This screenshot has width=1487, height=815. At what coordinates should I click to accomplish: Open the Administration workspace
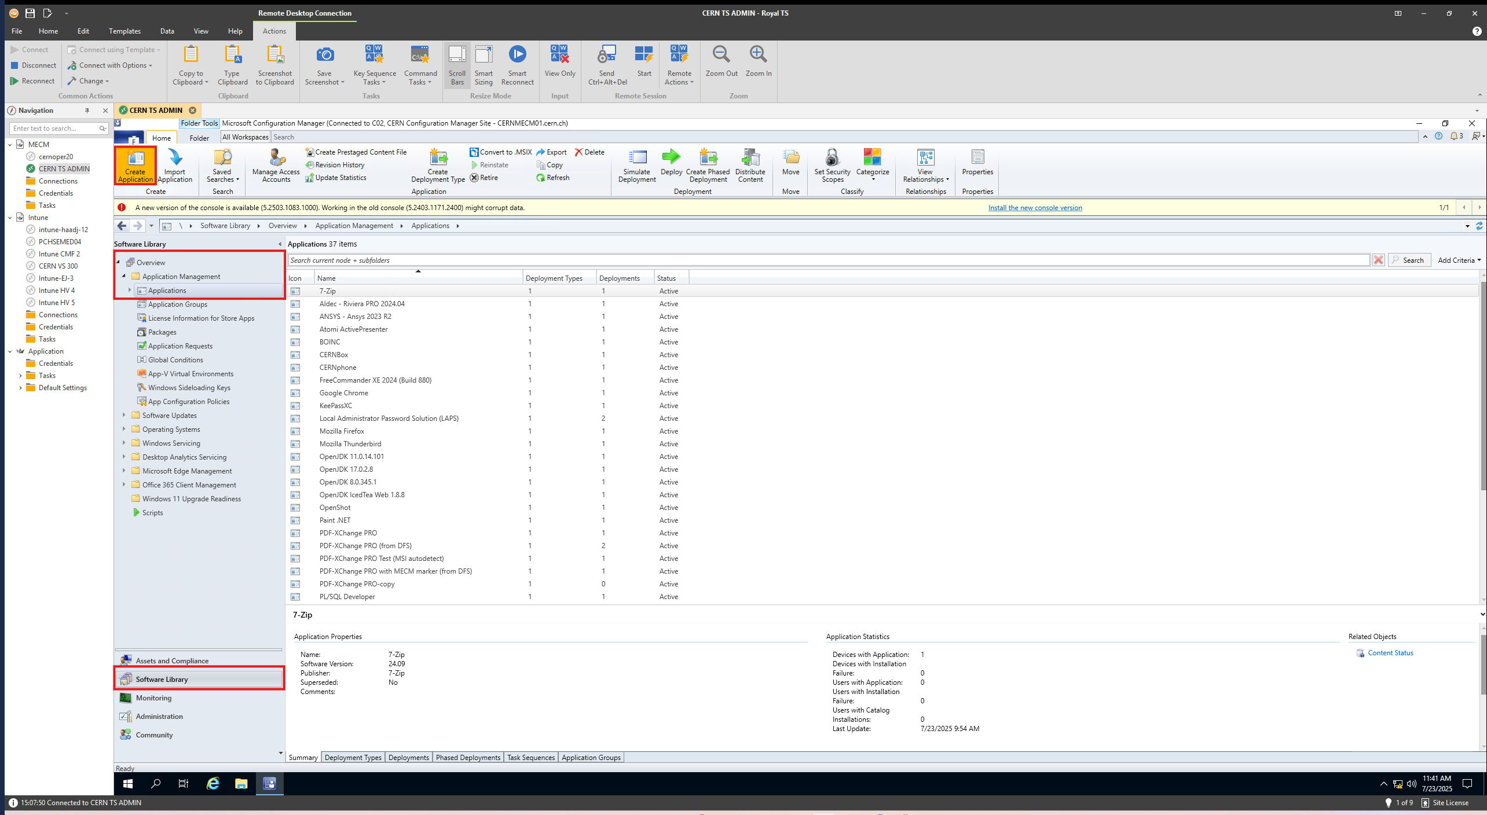pos(199,717)
